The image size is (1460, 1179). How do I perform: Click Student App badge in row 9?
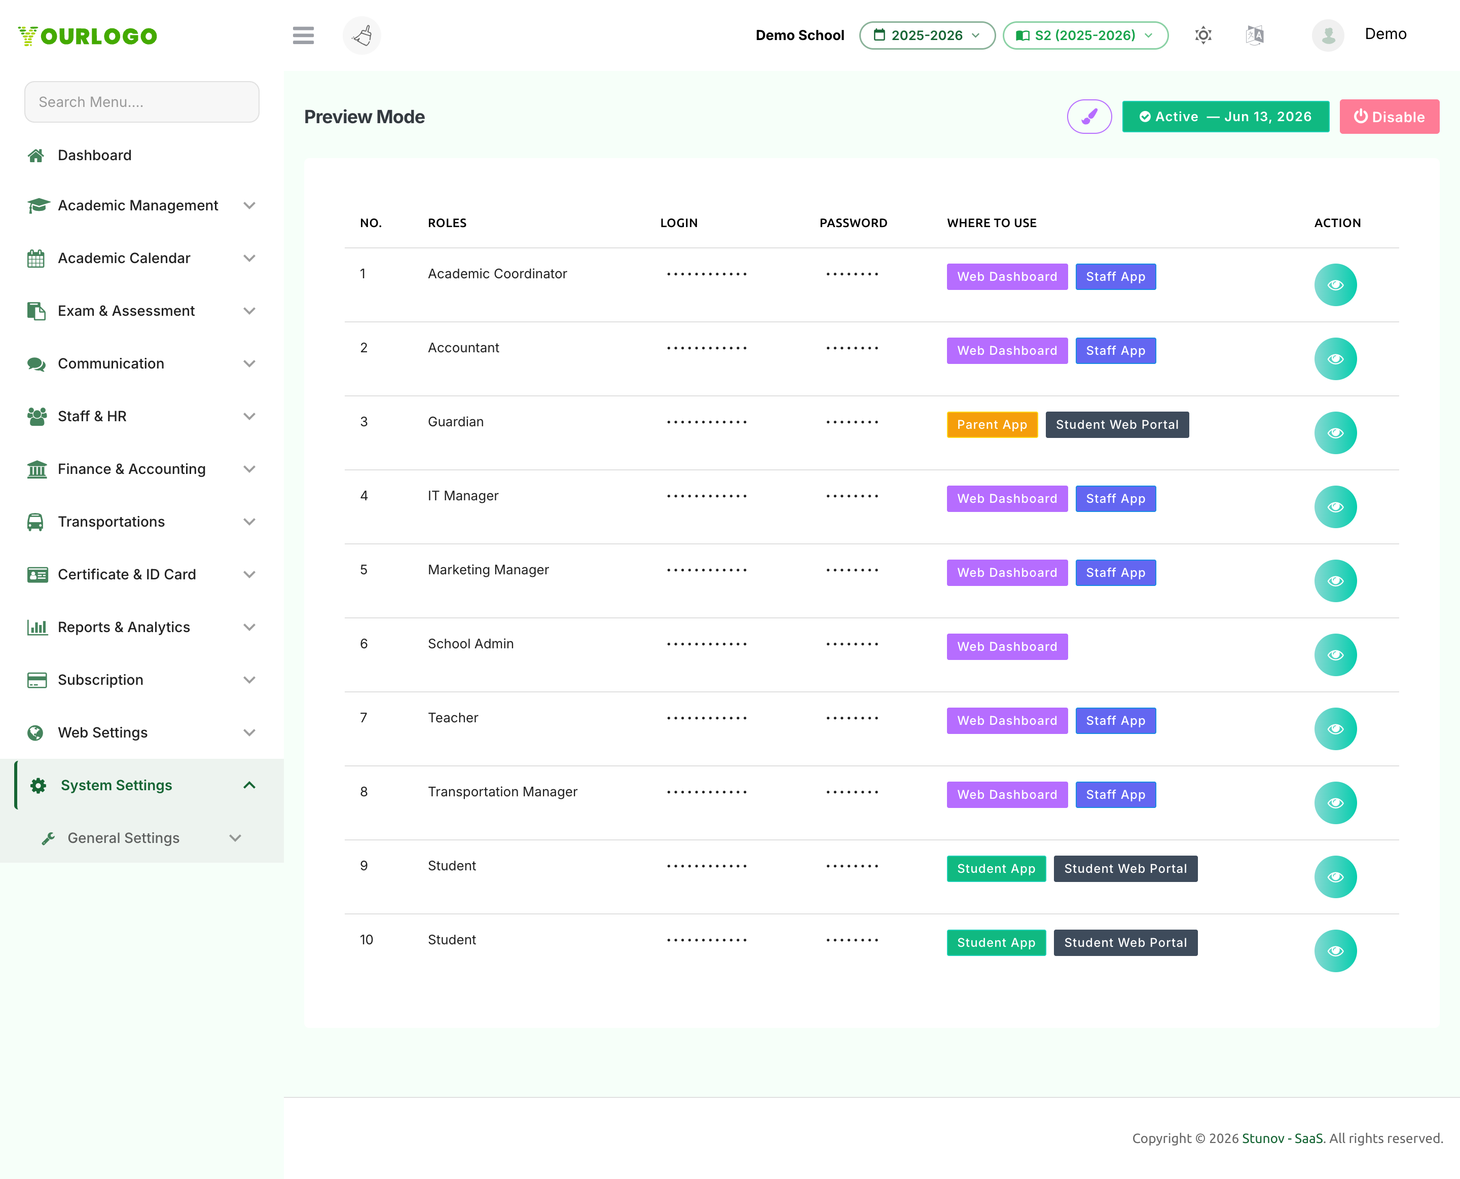point(996,869)
